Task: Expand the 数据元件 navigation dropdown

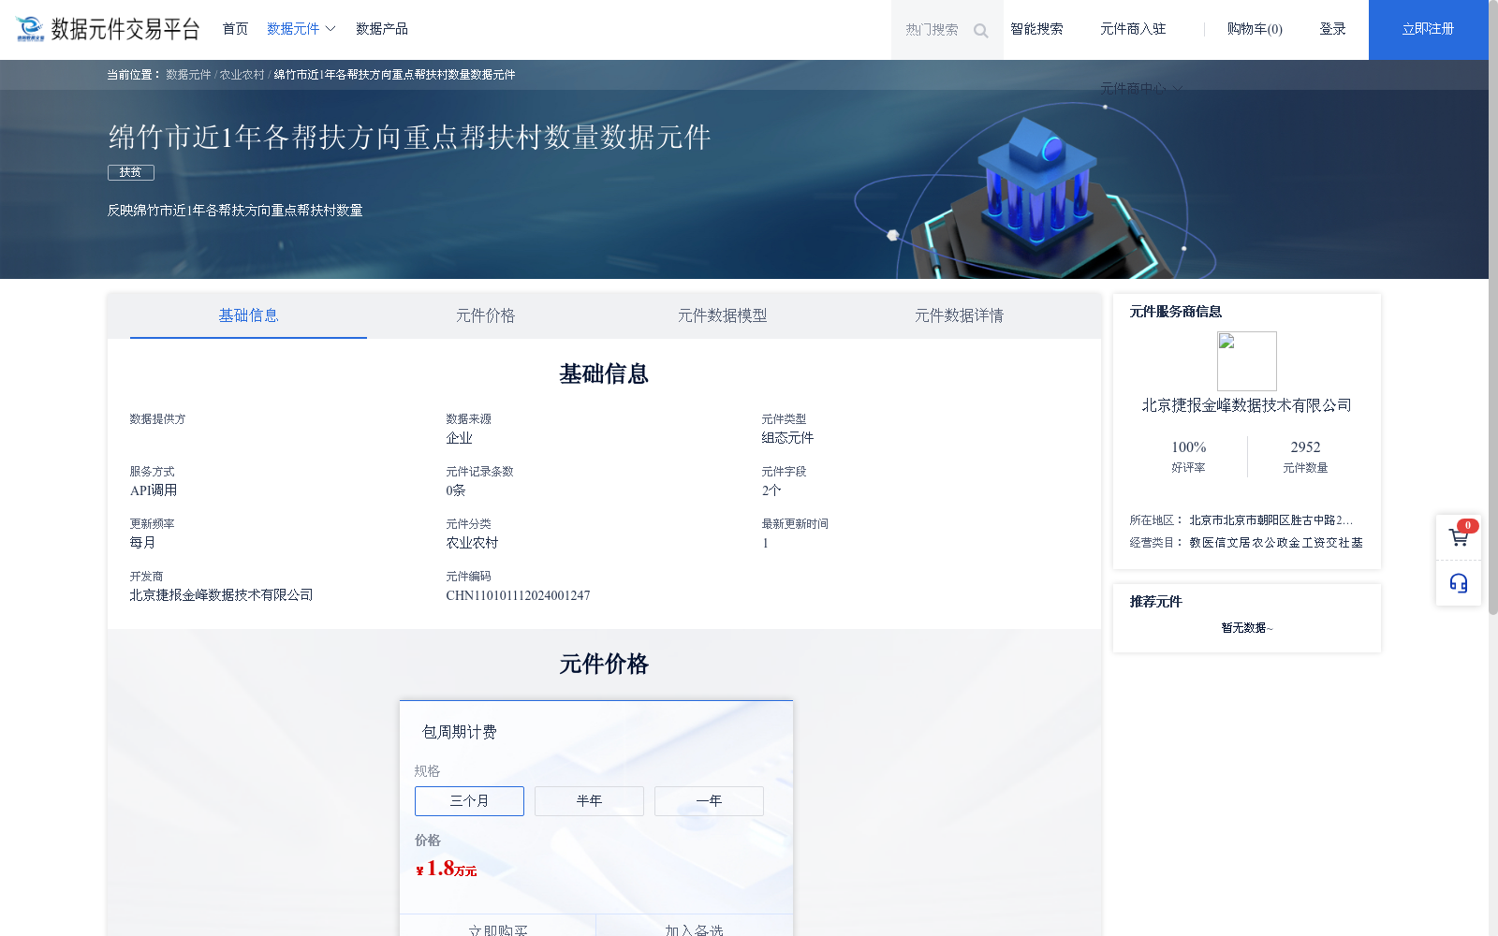Action: coord(293,28)
